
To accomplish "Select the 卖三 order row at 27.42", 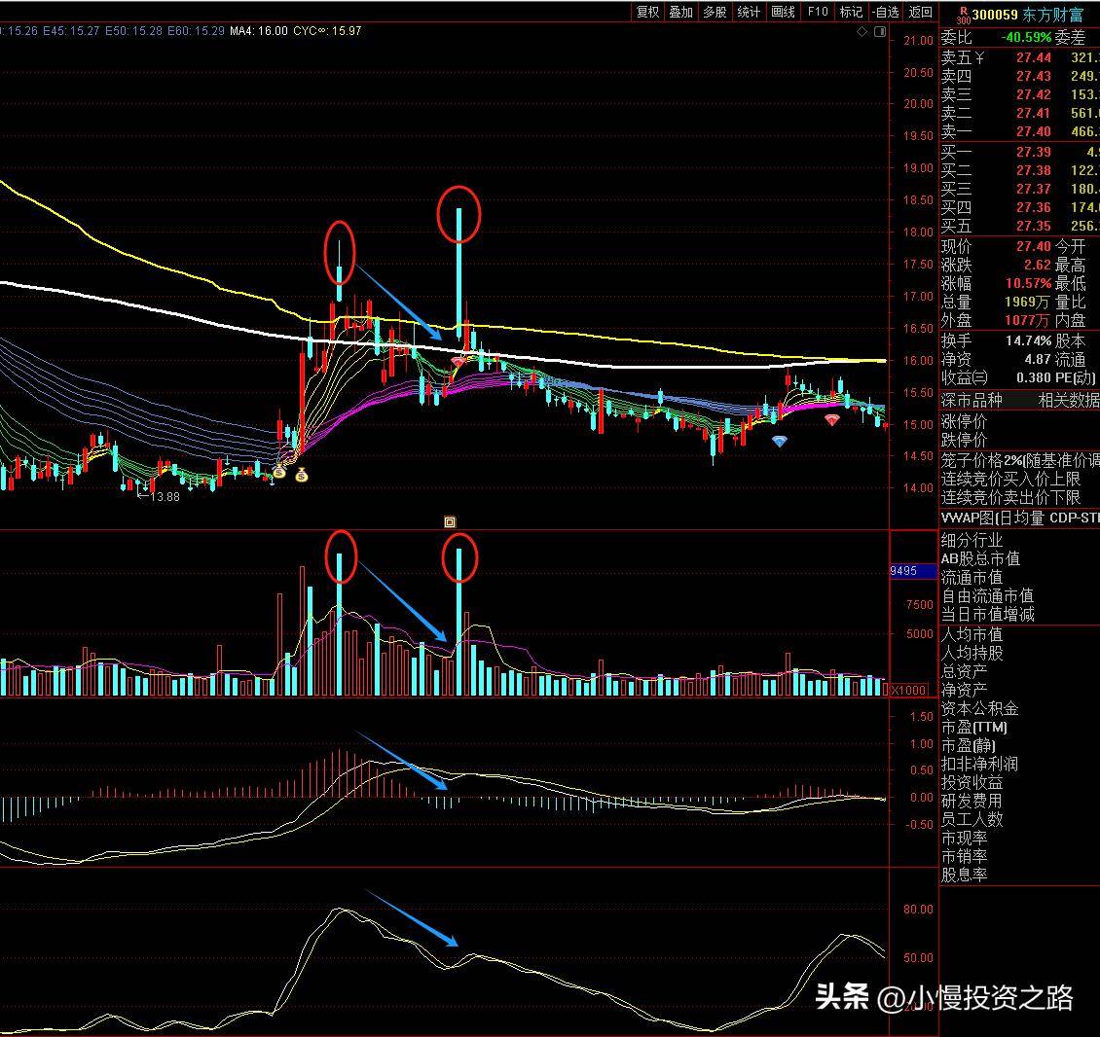I will pyautogui.click(x=1019, y=94).
